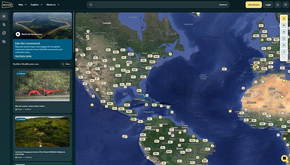Play the Watch the Restor story video
Image resolution: width=290 pixels, height=165 pixels.
pyautogui.click(x=18, y=34)
